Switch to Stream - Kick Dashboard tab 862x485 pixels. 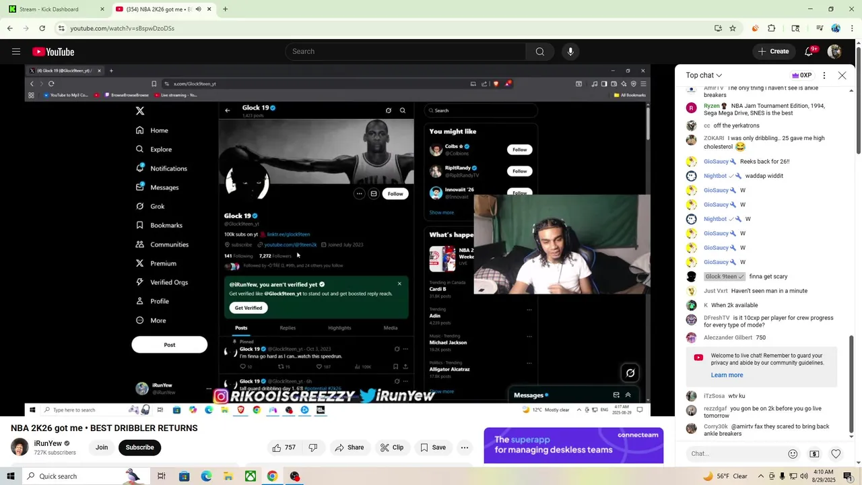55,9
